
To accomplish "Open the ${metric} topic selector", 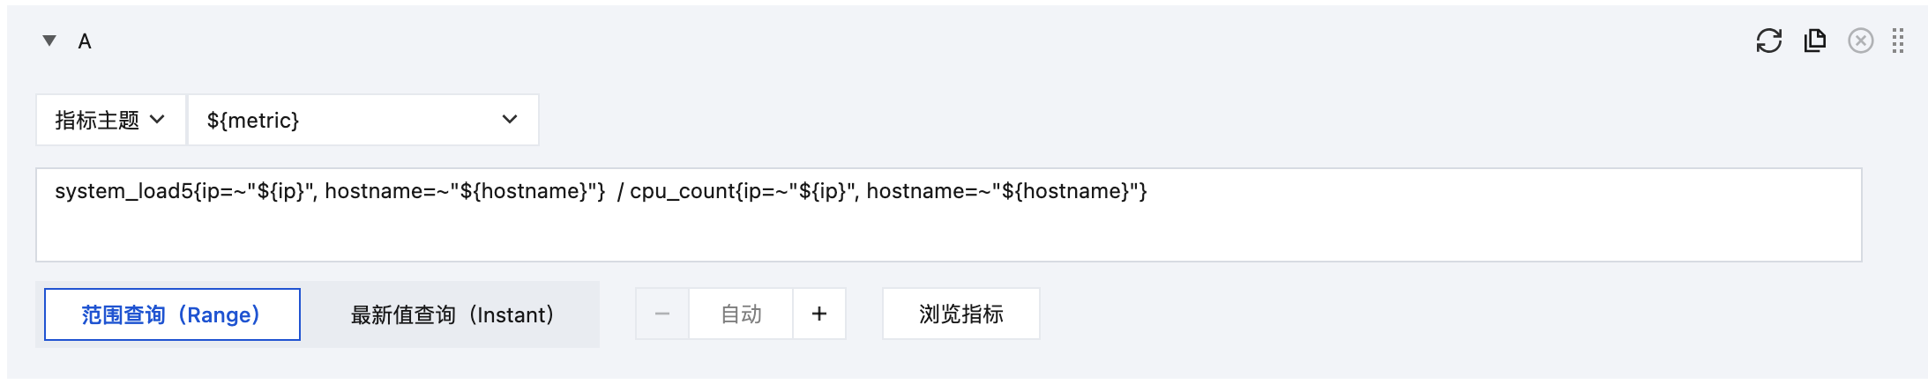I will (x=363, y=120).
